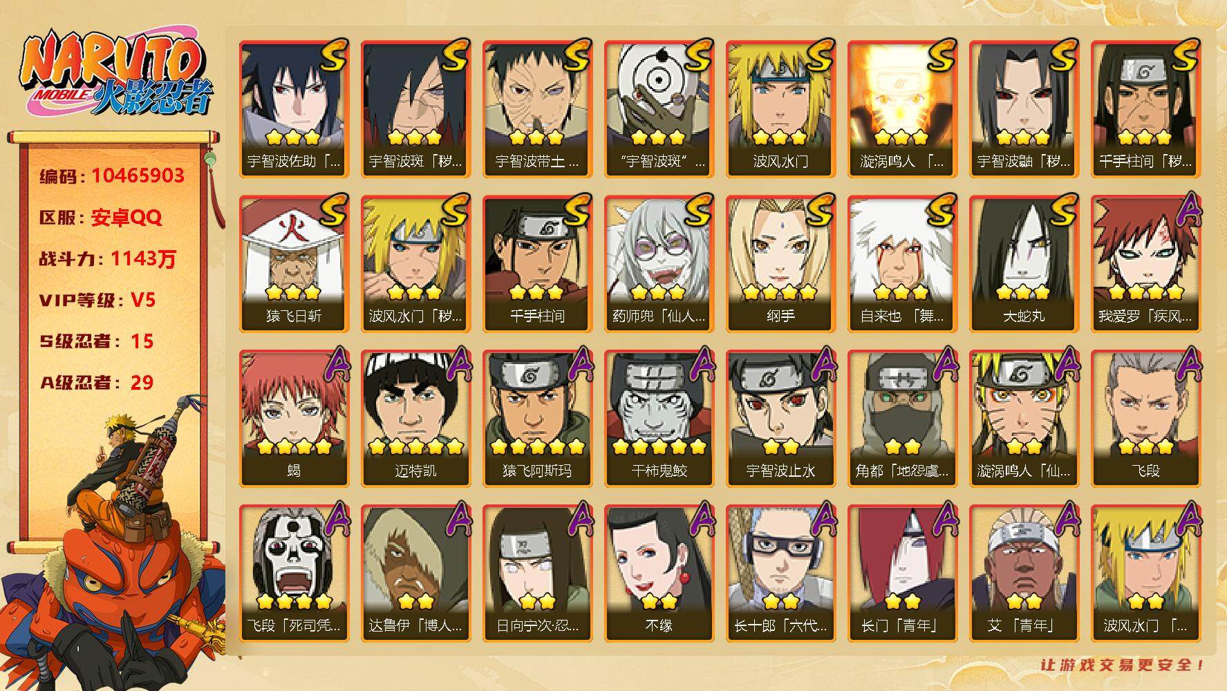Click the star rating on 千手柱间 card
The width and height of the screenshot is (1227, 691).
click(537, 292)
